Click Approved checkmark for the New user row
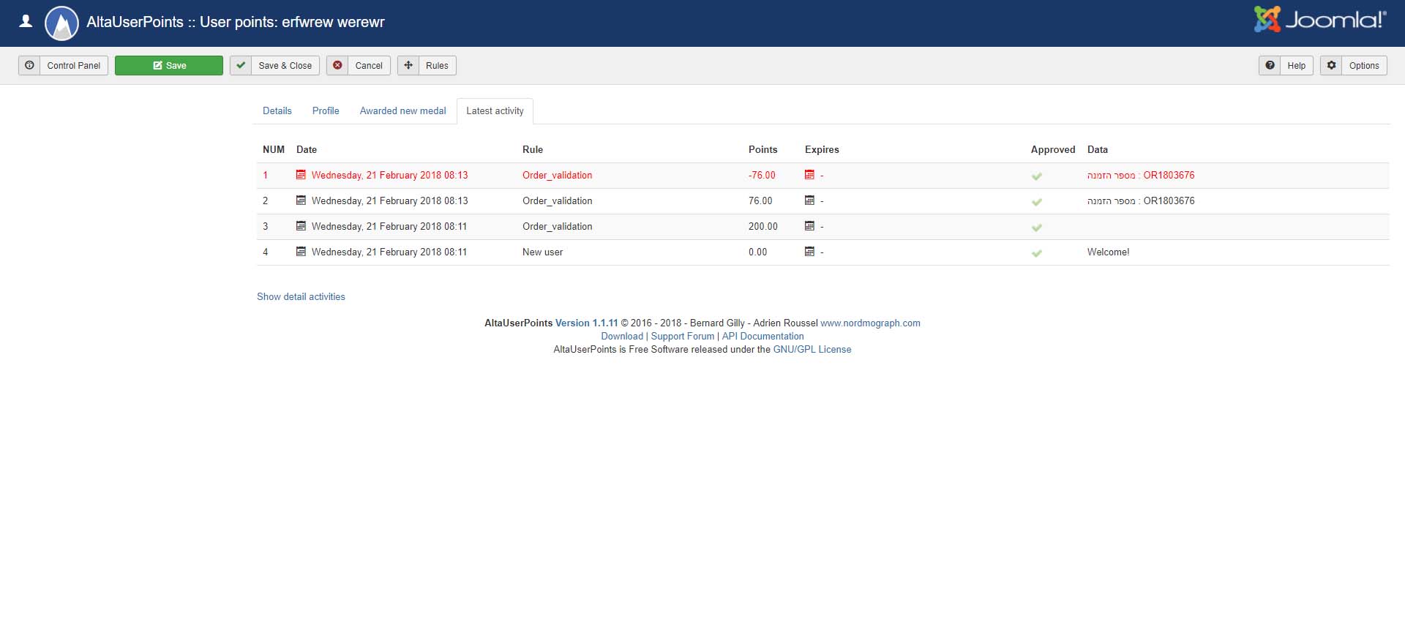The image size is (1405, 630). click(1037, 253)
